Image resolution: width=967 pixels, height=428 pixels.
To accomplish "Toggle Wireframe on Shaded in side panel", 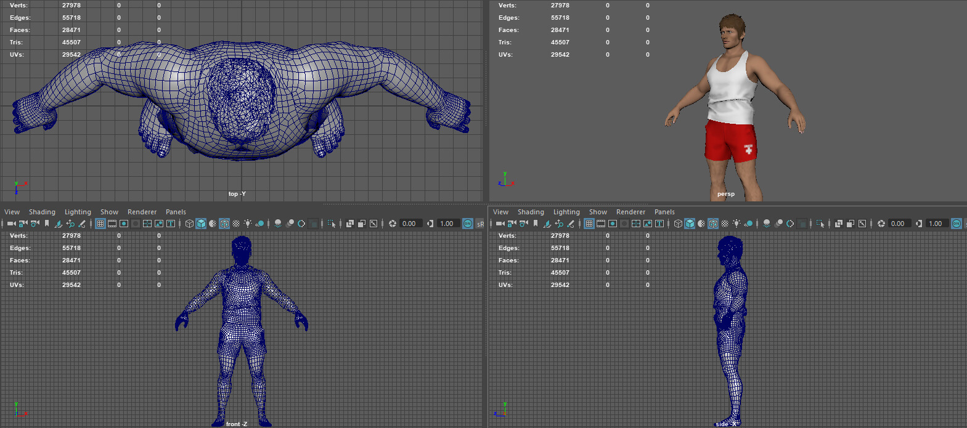I will [713, 224].
